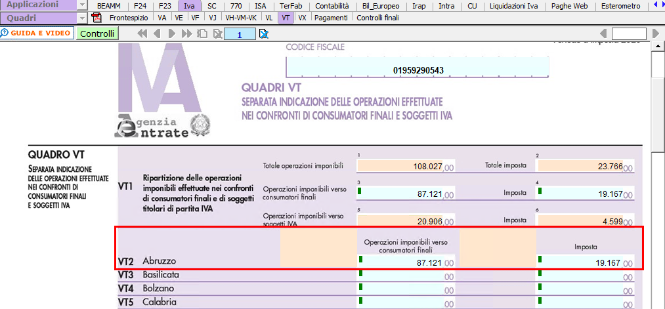Open Guida e Video help button

click(x=37, y=33)
